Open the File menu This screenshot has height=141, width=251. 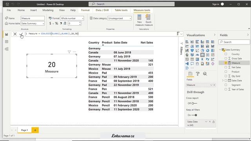[9, 10]
